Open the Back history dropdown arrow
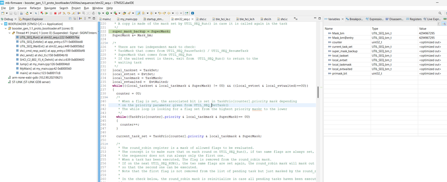This screenshot has height=182, width=447. [x=173, y=13]
